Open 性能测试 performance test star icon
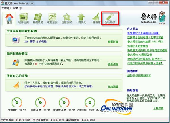The image size is (170, 123). (67, 18)
